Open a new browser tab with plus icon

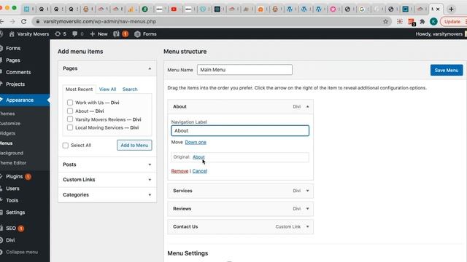pos(451,9)
